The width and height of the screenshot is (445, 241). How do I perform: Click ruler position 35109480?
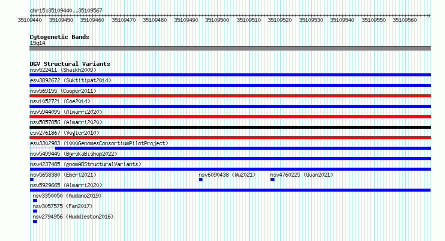(x=154, y=20)
